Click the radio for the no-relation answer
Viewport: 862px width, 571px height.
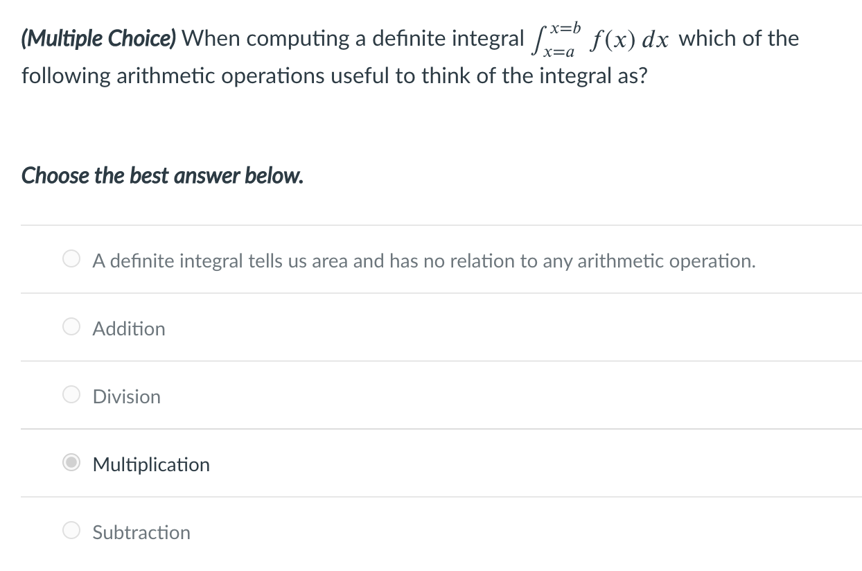[x=71, y=258]
